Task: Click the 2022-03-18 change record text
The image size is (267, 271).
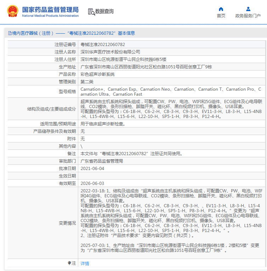Action: (171, 213)
